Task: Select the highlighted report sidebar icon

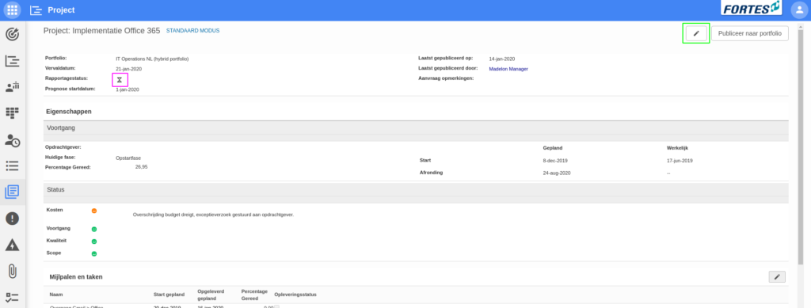Action: [13, 192]
